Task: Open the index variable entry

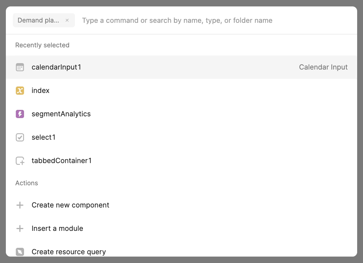Action: point(40,91)
